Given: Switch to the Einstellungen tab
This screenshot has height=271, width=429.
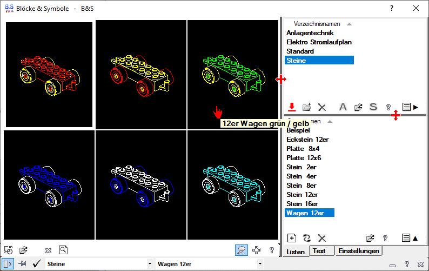Looking at the screenshot, I should click(359, 251).
